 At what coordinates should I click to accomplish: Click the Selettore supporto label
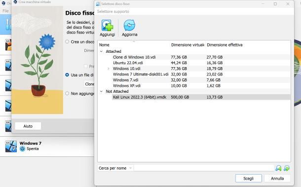click(x=113, y=11)
